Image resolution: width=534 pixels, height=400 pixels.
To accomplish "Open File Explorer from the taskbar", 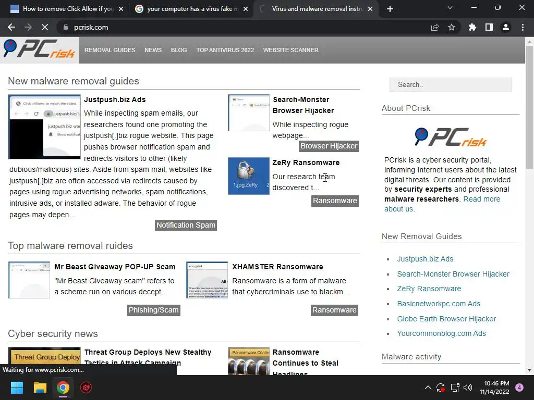I will [x=40, y=387].
